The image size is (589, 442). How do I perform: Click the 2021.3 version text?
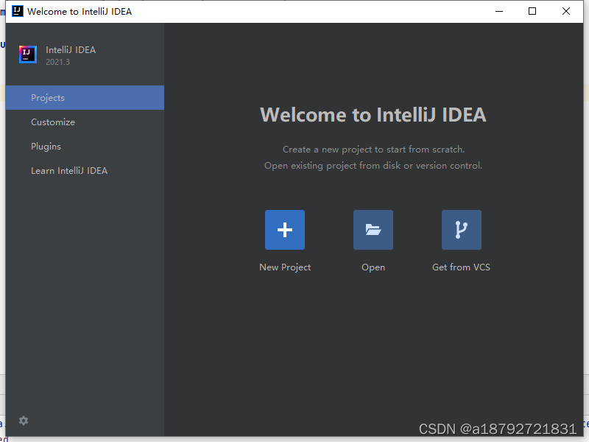(x=58, y=62)
